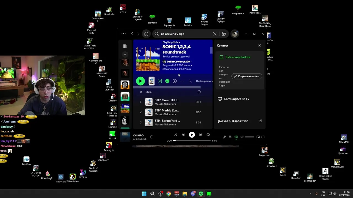Open playlist owner DallasCowboys299
This screenshot has height=198, width=353.
178,62
